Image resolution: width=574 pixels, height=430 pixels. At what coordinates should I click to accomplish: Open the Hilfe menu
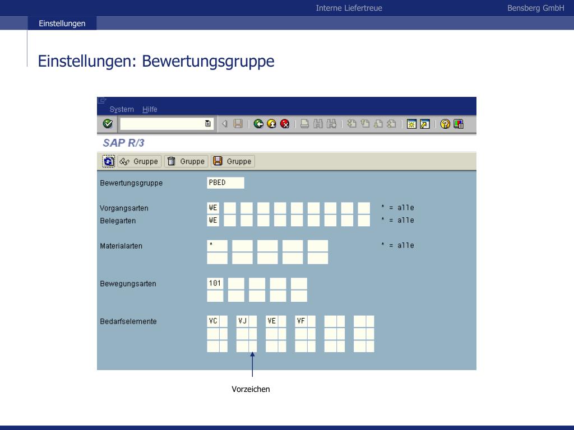150,109
